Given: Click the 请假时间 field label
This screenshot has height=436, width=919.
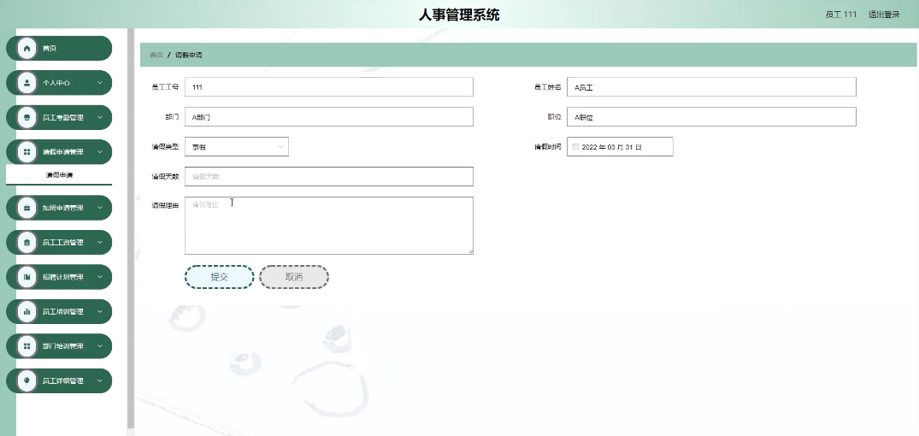Looking at the screenshot, I should click(547, 146).
